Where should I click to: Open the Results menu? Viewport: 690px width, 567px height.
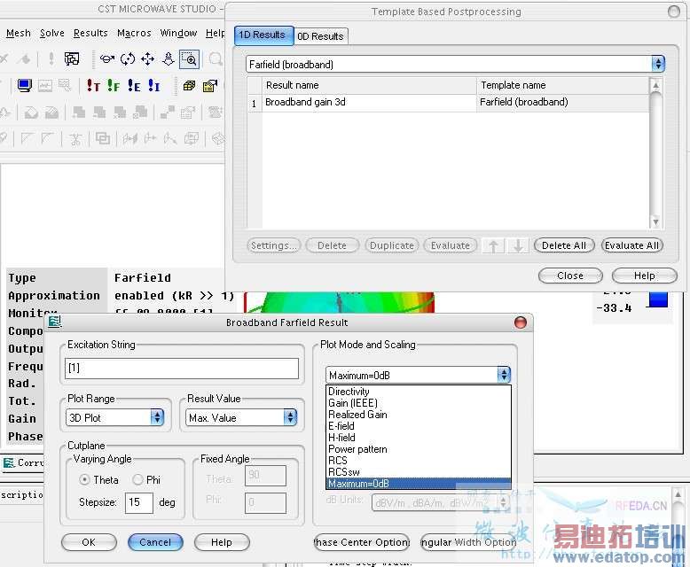tap(90, 33)
